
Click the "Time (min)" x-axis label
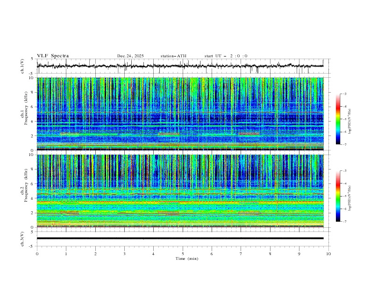click(187, 258)
